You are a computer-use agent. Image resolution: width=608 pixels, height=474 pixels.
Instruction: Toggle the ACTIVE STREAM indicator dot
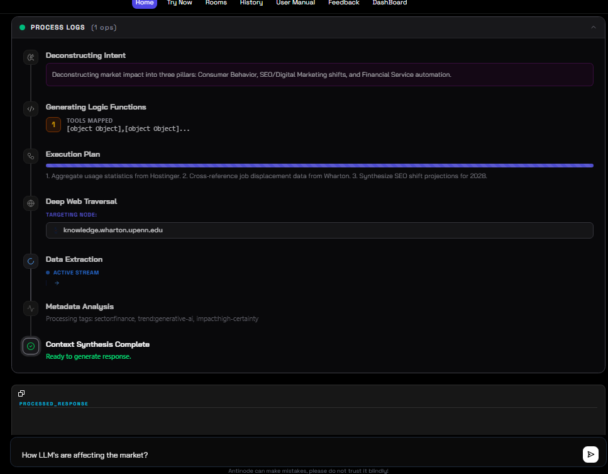[48, 272]
